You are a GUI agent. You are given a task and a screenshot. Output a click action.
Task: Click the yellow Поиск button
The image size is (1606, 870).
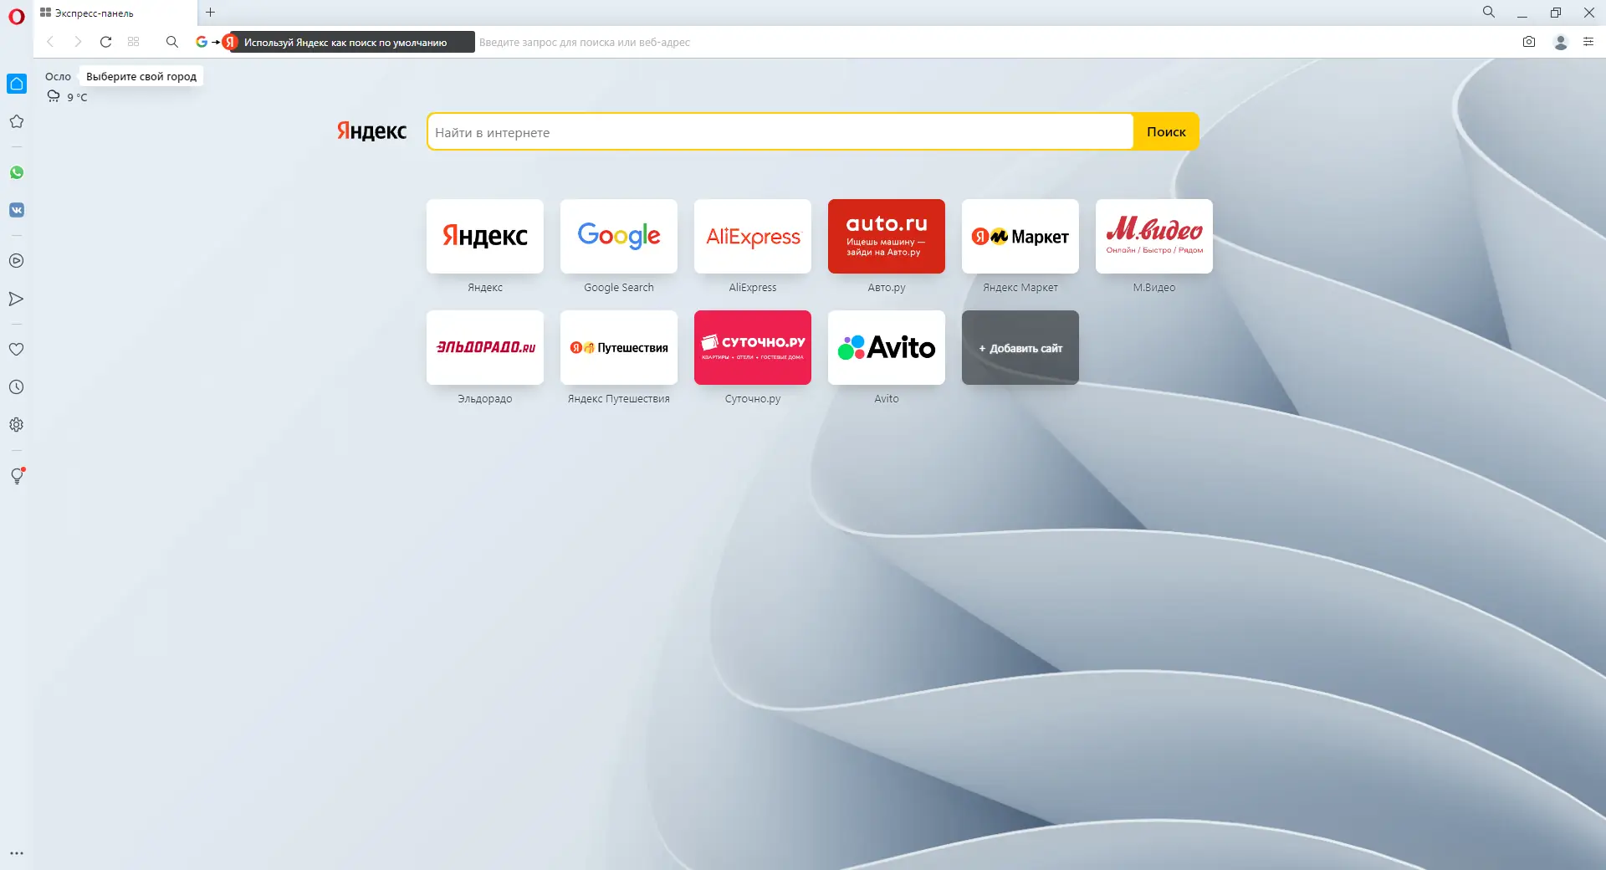pyautogui.click(x=1166, y=132)
